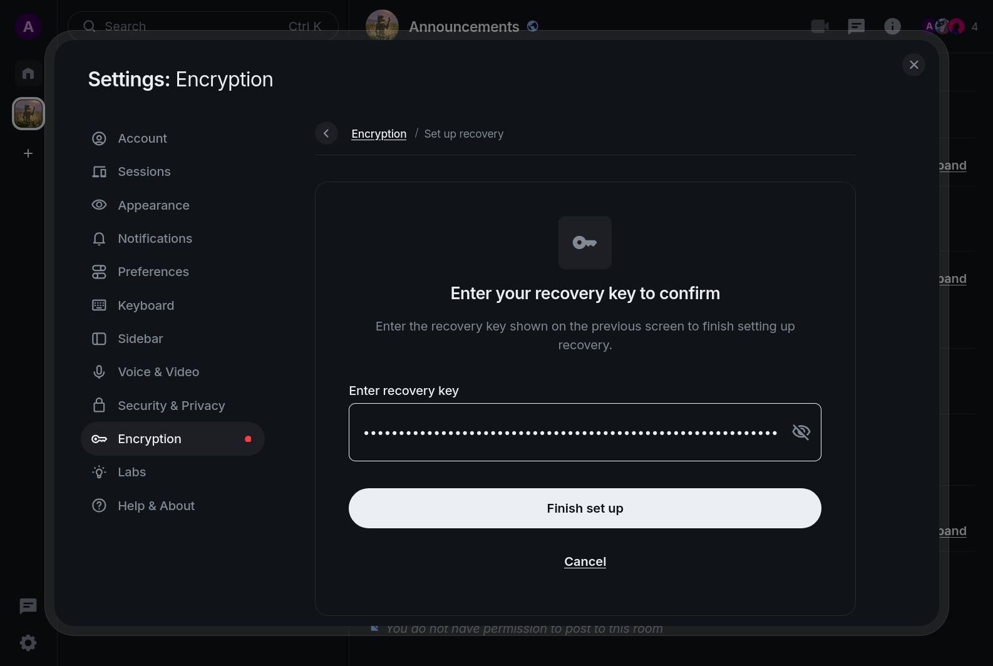The height and width of the screenshot is (666, 993).
Task: Toggle recovery key visibility eye icon
Action: click(x=801, y=432)
